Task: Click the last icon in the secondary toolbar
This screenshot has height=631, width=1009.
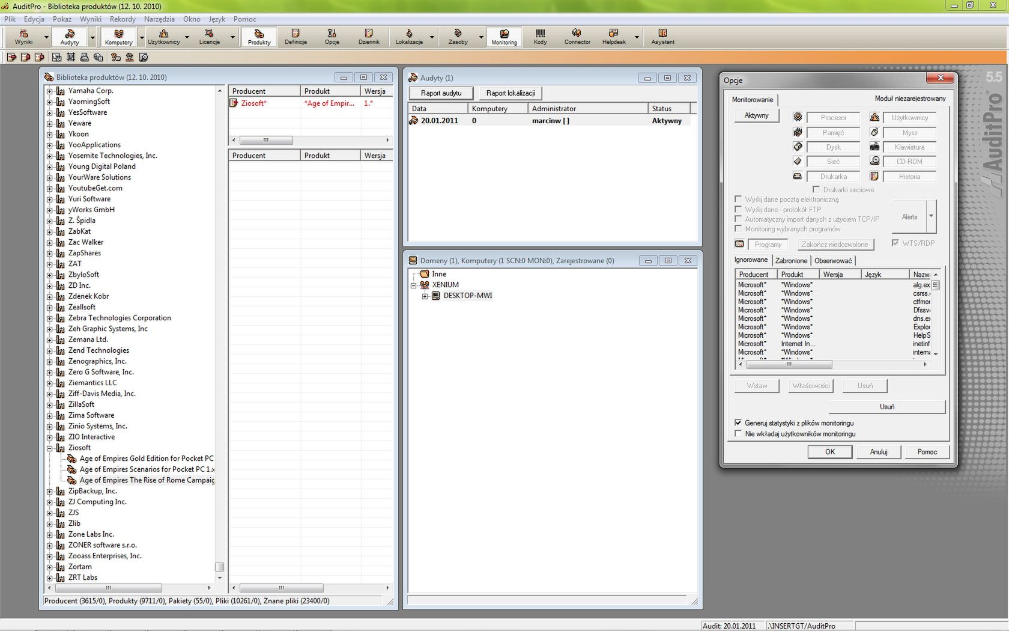Action: point(144,57)
